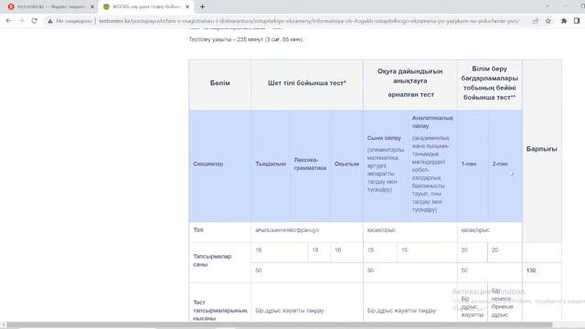This screenshot has height=329, width=585.
Task: Open the browser side panel icon
Action: click(x=577, y=21)
